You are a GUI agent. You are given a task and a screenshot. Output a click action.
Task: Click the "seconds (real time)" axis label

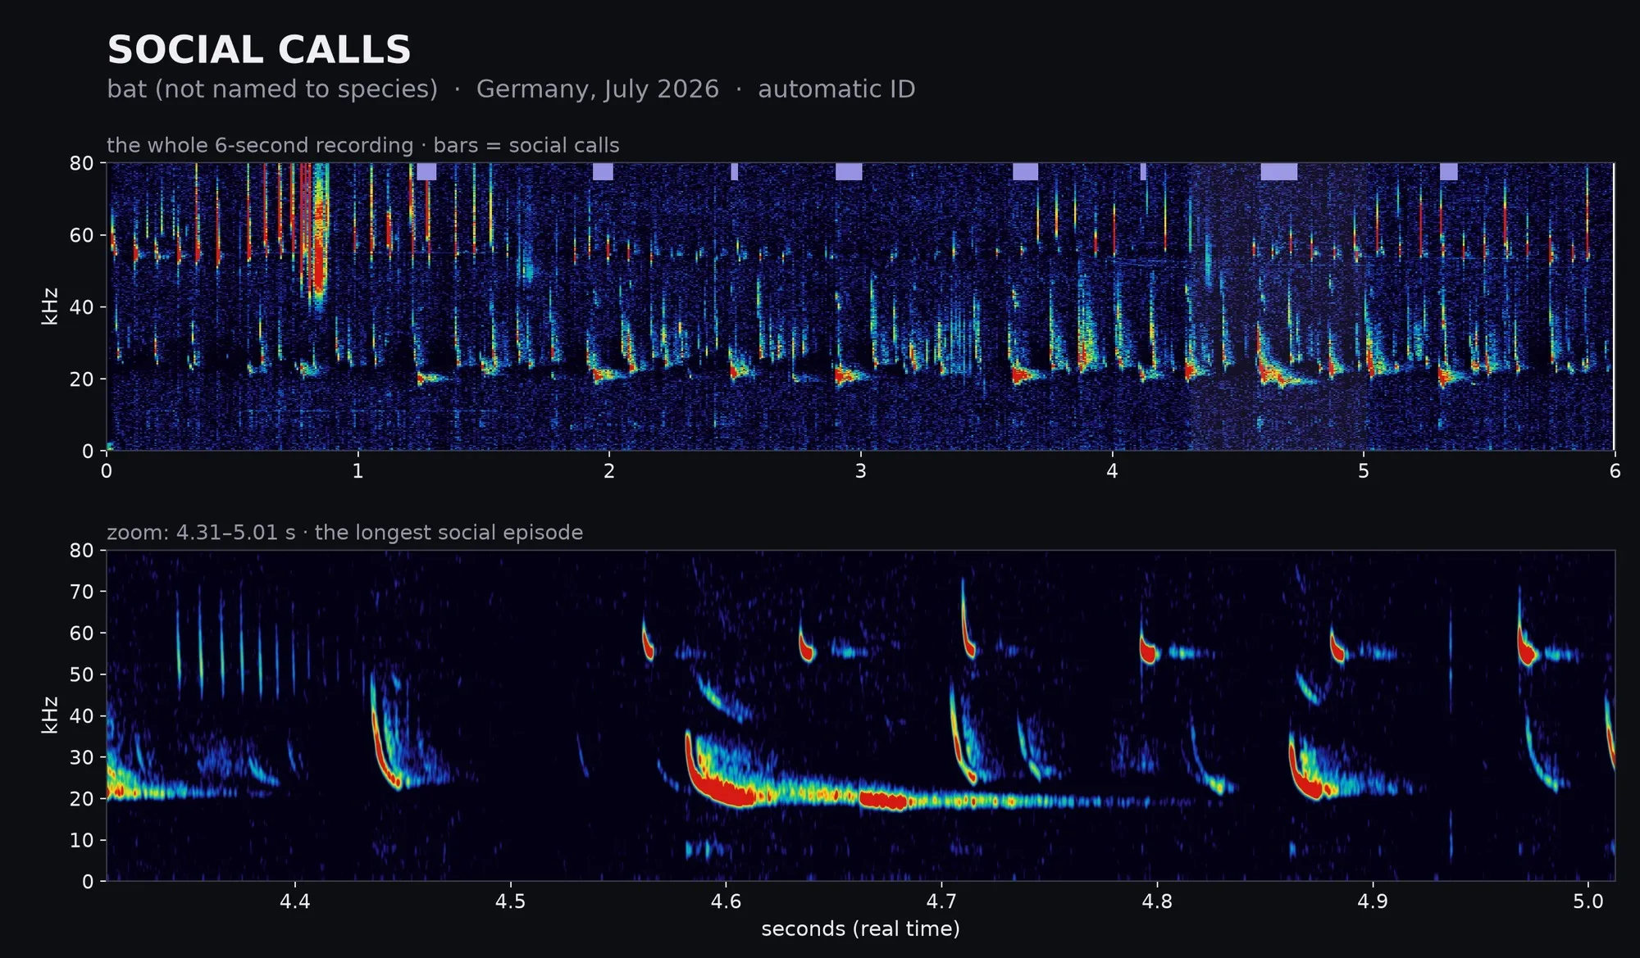tap(860, 928)
